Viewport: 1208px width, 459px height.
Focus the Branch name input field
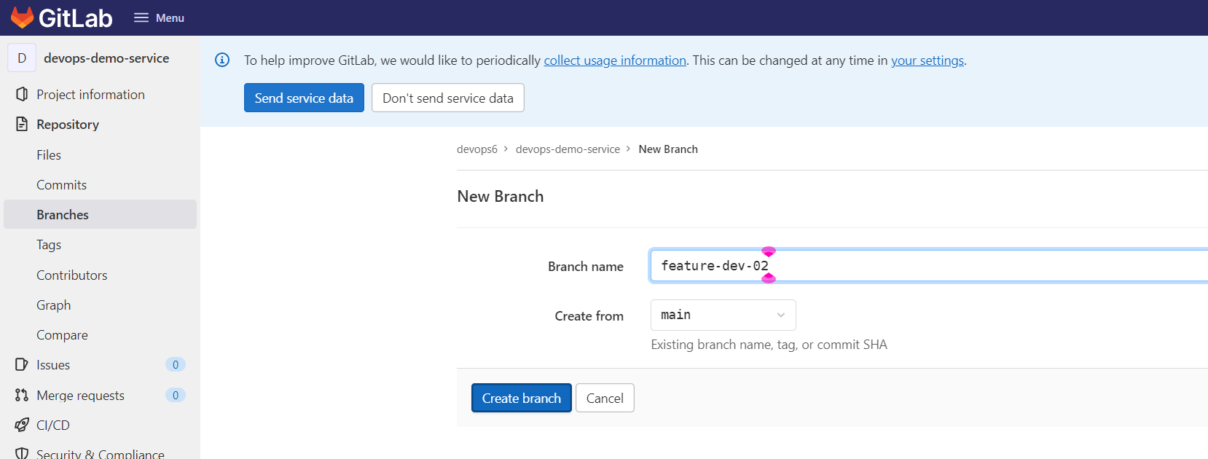tap(929, 265)
